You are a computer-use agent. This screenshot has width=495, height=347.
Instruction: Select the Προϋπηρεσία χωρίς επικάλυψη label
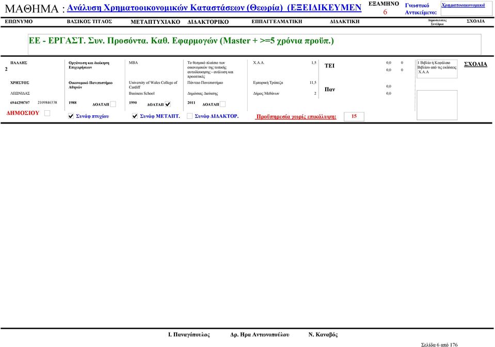[296, 116]
